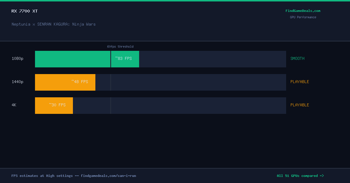The height and width of the screenshot is (183, 350).
Task: Click the 1440p resolution label
Action: (x=17, y=82)
